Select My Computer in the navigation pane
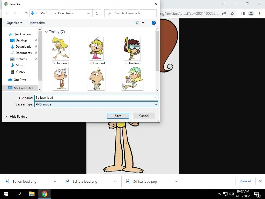 pos(20,88)
